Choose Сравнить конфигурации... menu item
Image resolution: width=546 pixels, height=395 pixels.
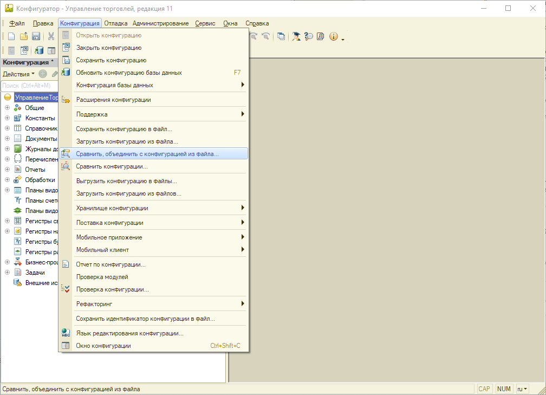pyautogui.click(x=112, y=166)
